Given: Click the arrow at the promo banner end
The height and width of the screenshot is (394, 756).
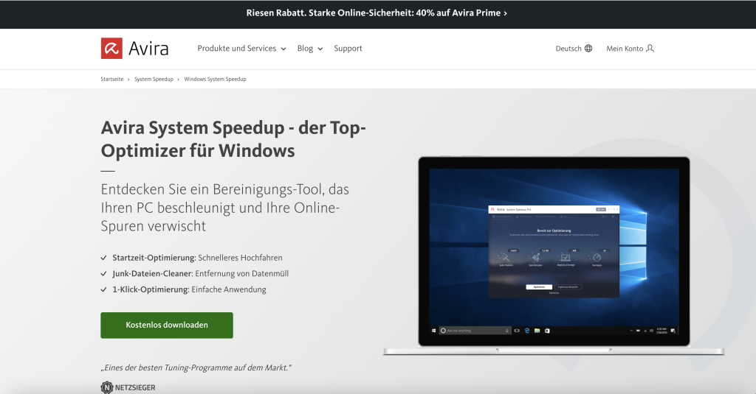Looking at the screenshot, I should (x=505, y=13).
